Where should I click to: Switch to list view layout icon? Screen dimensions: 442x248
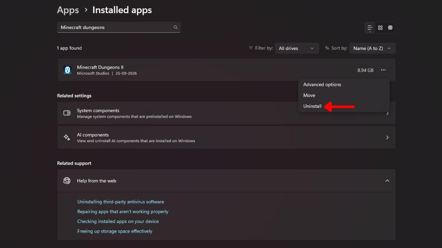(x=370, y=28)
